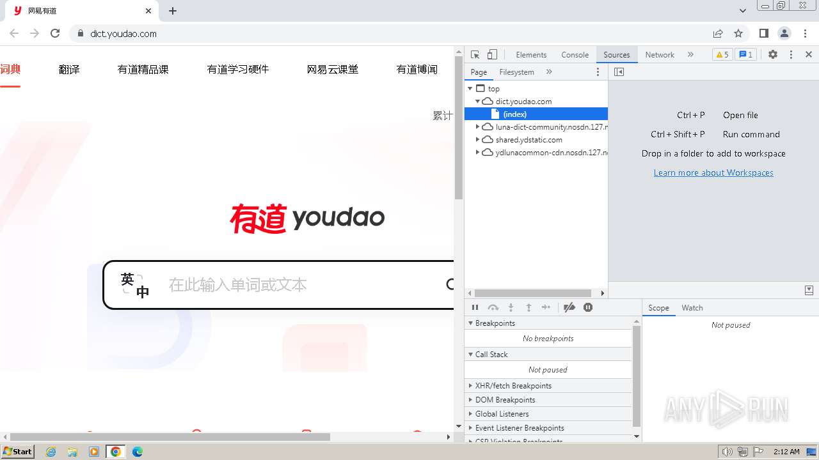Viewport: 819px width, 460px height.
Task: Click the step into function icon
Action: (x=511, y=307)
